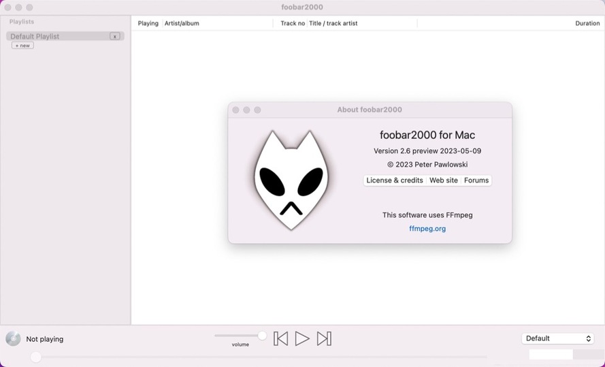Open License & credits

(395, 180)
